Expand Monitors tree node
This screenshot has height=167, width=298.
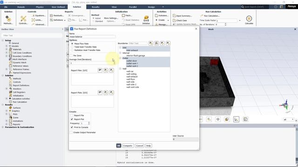click(7, 89)
